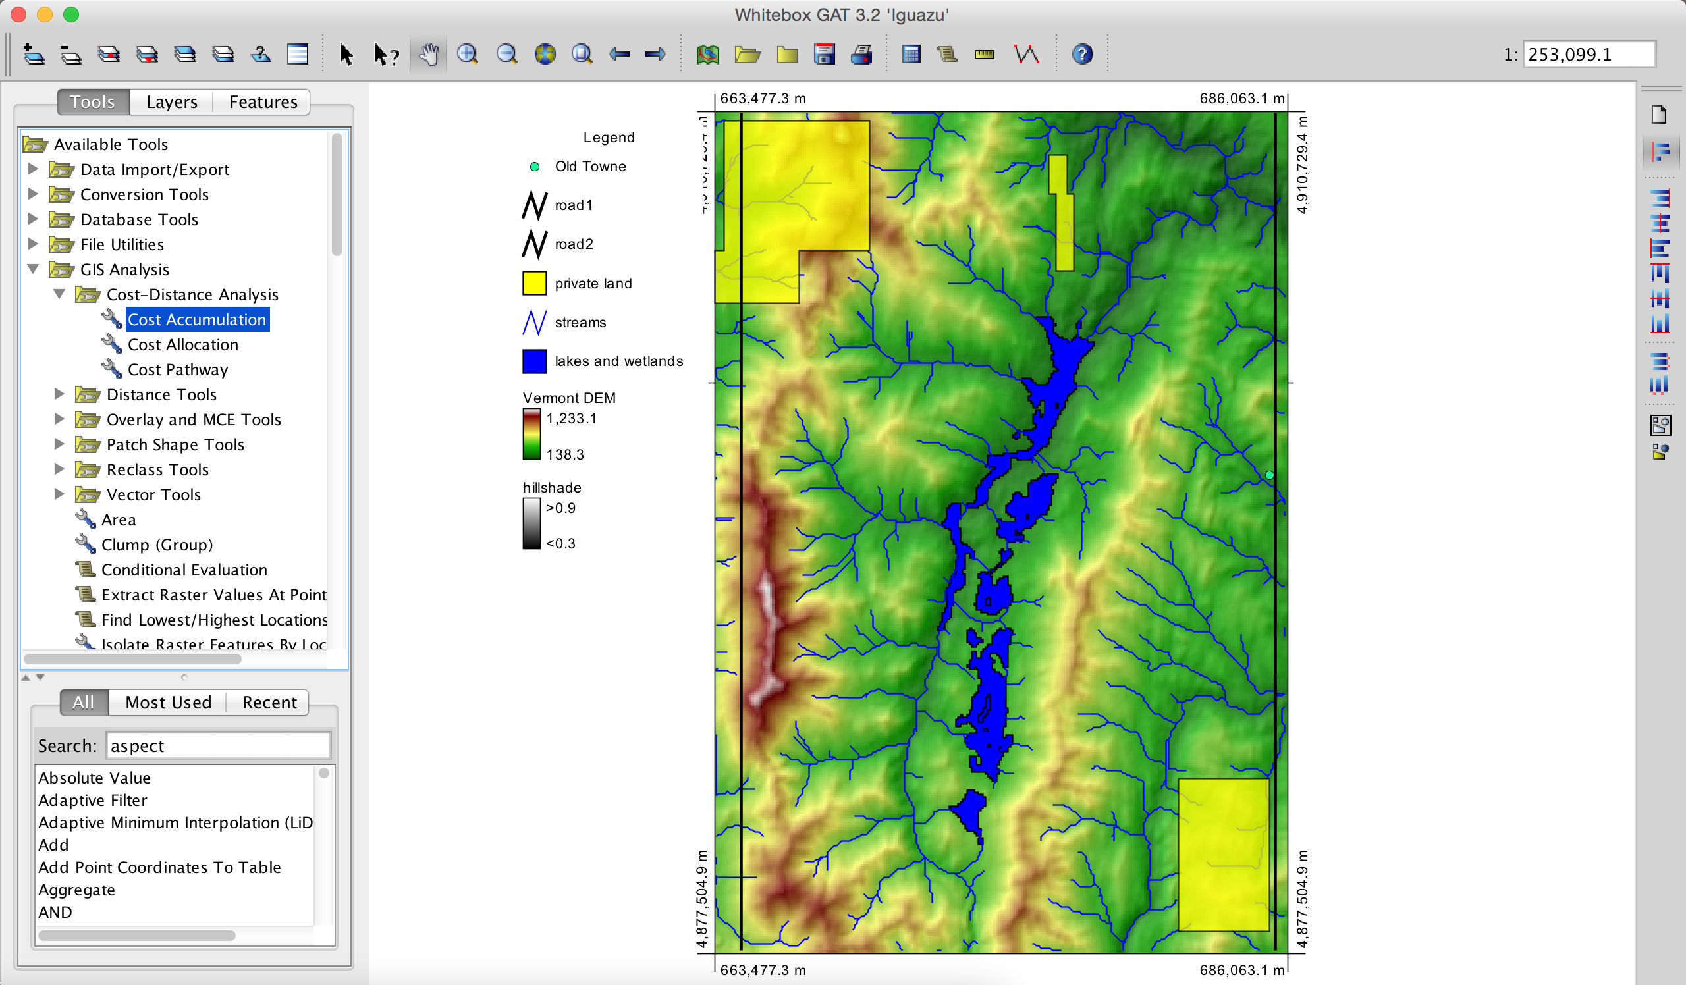Image resolution: width=1686 pixels, height=985 pixels.
Task: Expand the Distance Tools folder
Action: click(59, 394)
